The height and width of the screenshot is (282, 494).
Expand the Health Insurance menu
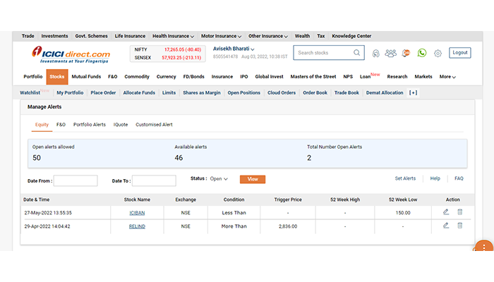click(x=172, y=35)
